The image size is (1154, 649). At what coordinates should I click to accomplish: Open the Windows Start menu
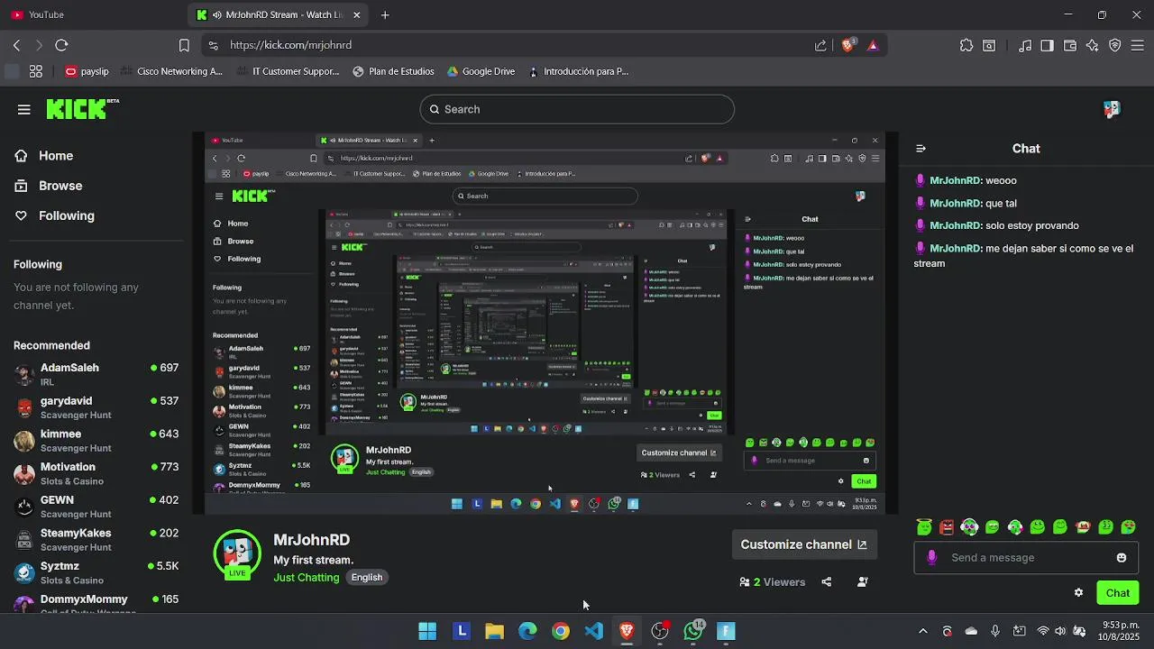[427, 631]
